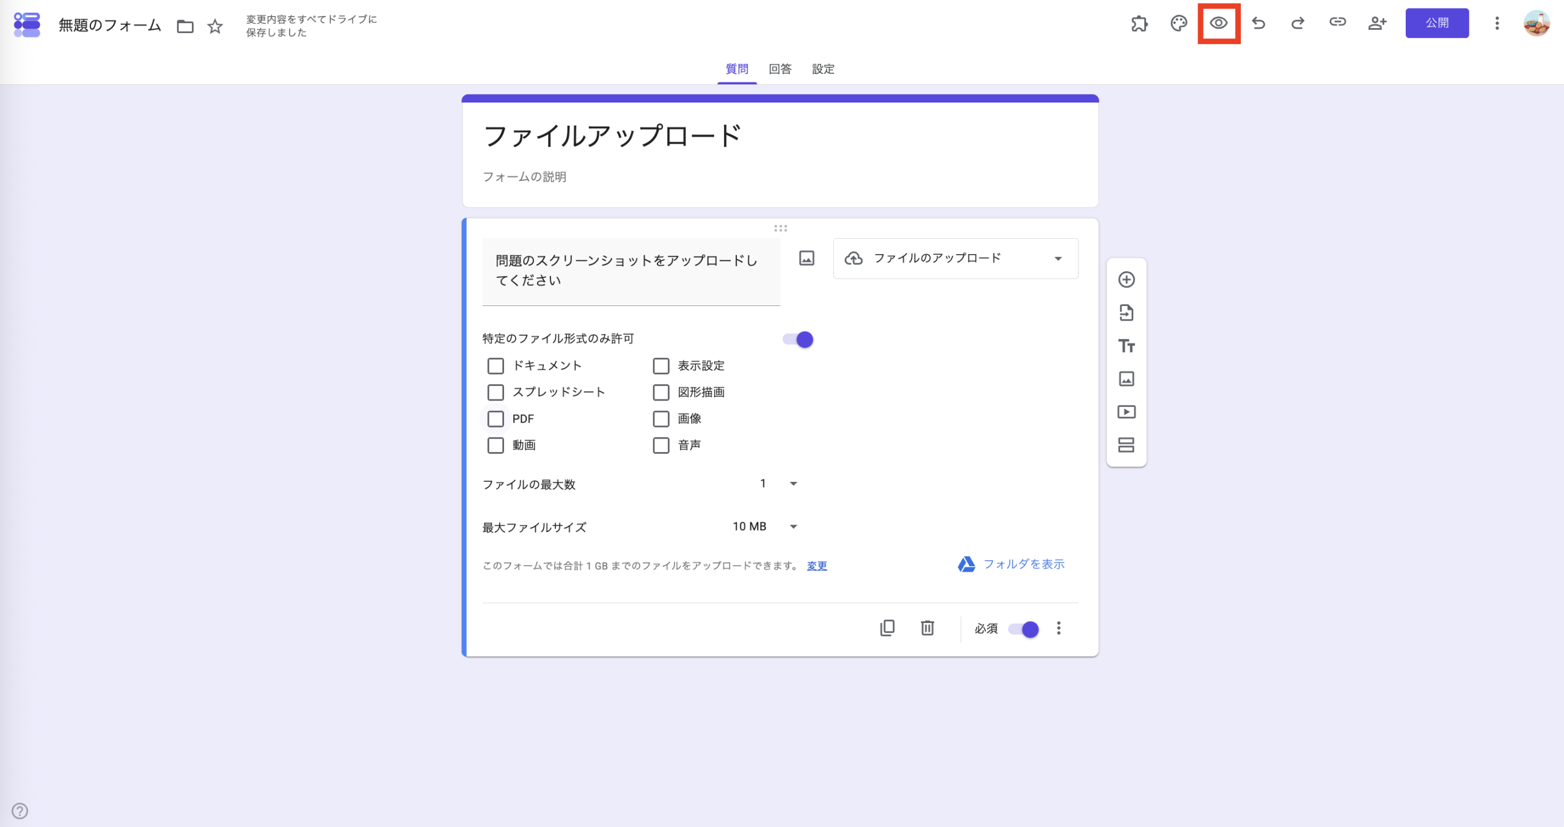Image resolution: width=1564 pixels, height=827 pixels.
Task: Import questions from the side toolbar
Action: (1127, 313)
